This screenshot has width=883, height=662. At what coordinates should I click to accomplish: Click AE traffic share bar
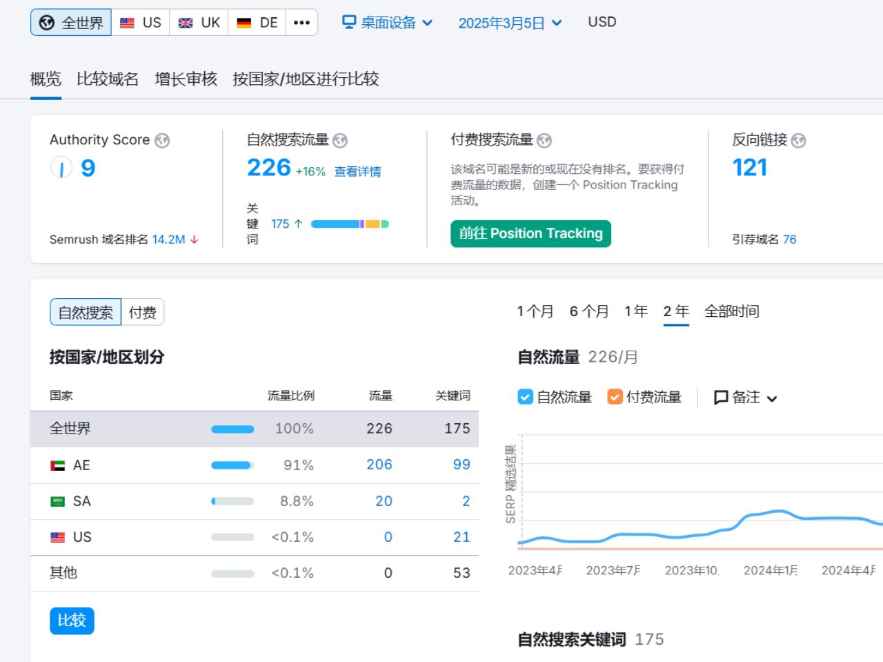[232, 465]
